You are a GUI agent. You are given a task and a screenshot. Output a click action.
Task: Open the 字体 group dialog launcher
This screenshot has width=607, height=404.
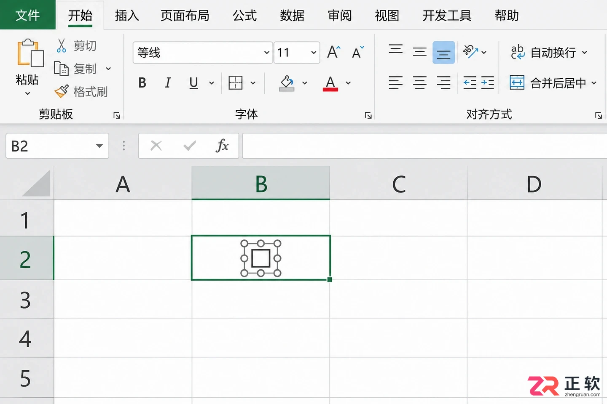pos(368,115)
